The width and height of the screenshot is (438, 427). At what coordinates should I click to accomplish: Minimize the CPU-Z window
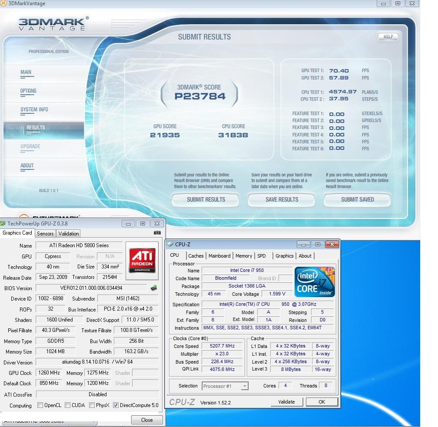click(304, 245)
